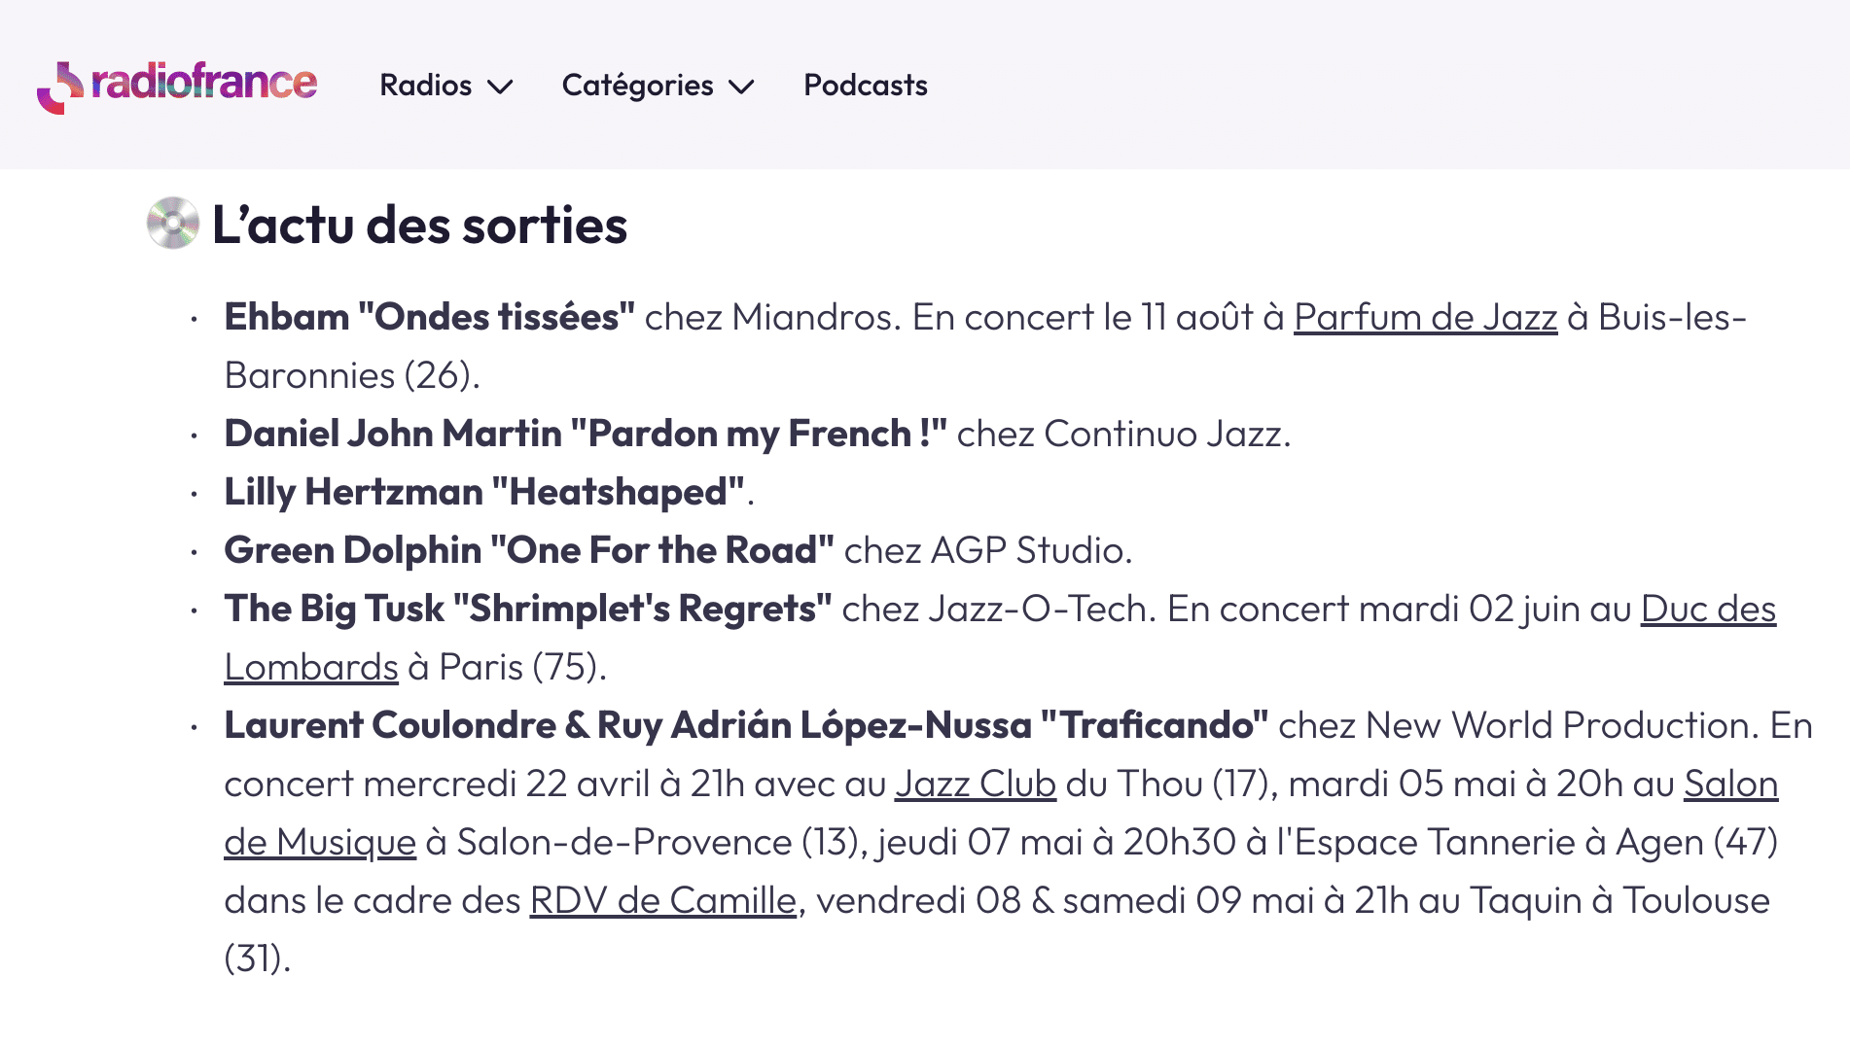Click the radiofrance wordmark in the header
The width and height of the screenshot is (1850, 1046).
(x=204, y=83)
